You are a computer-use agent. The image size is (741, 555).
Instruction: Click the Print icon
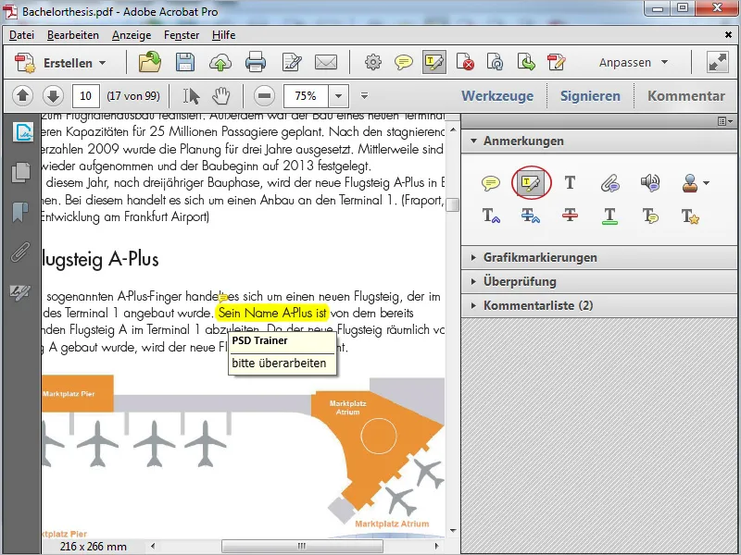[x=256, y=62]
